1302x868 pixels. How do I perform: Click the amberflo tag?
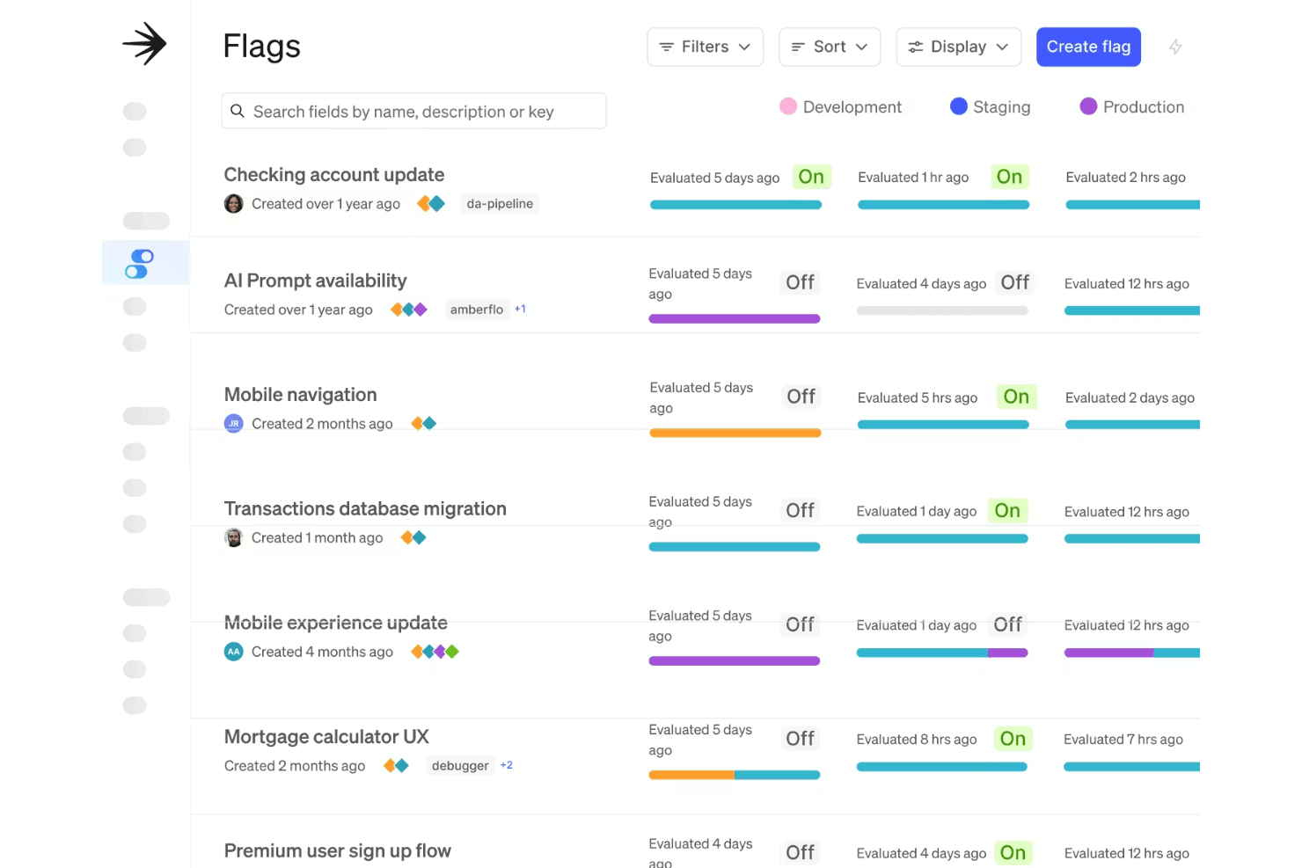tap(477, 310)
